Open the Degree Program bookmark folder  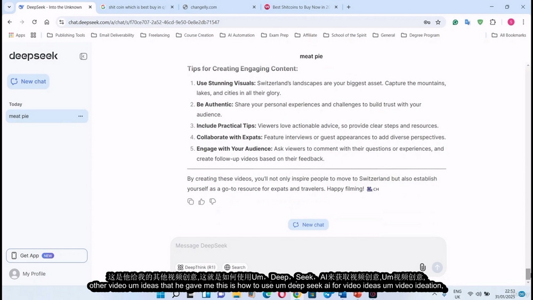420,35
